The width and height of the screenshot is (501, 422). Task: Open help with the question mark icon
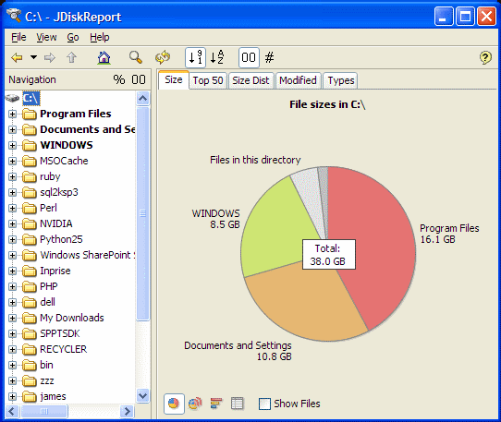tap(485, 58)
